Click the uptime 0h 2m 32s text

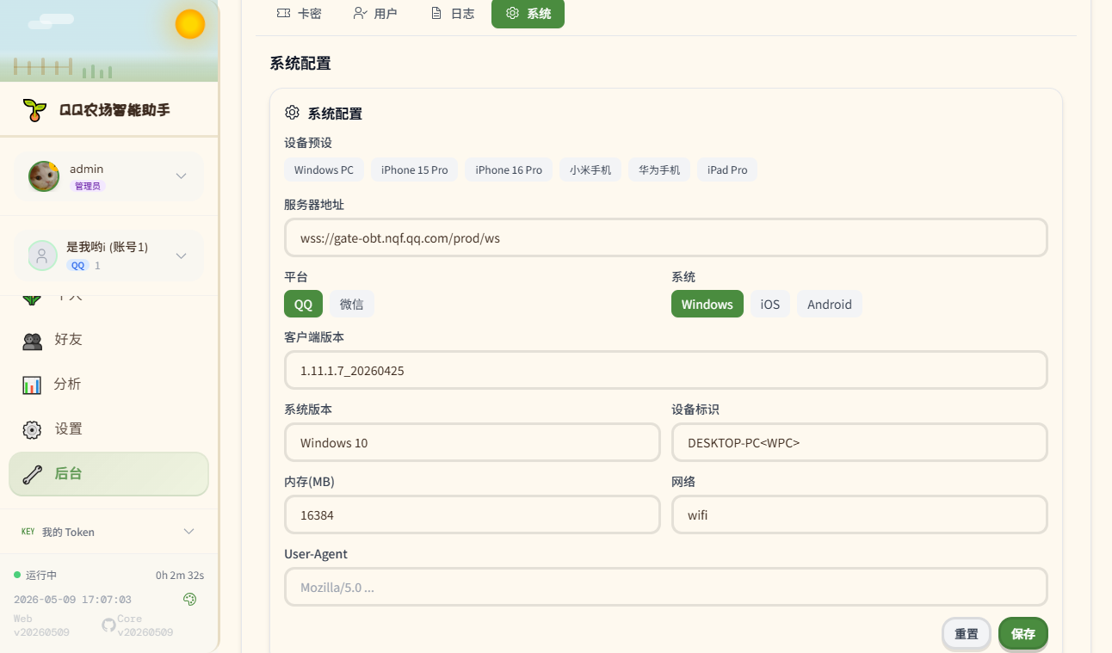click(180, 575)
